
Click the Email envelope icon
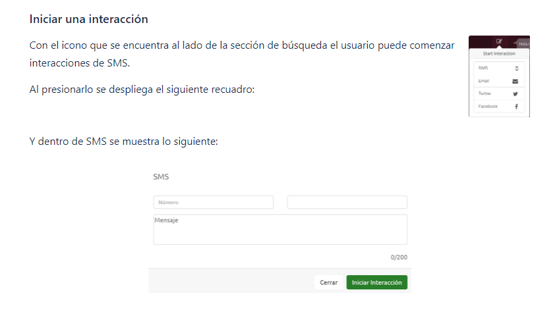pyautogui.click(x=515, y=81)
